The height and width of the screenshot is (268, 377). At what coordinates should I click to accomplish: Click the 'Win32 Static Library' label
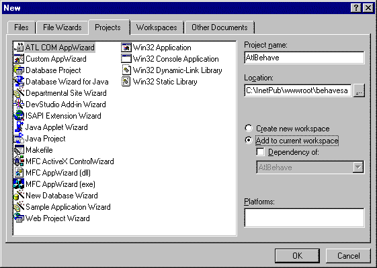165,82
